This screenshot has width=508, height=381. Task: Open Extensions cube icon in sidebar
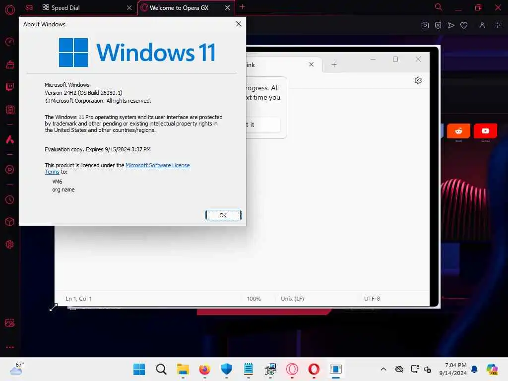[10, 222]
